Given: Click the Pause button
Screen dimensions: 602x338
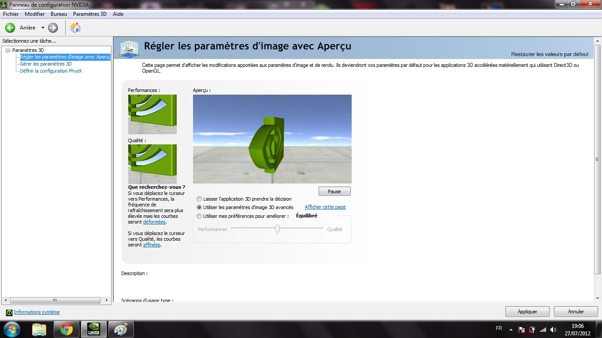Looking at the screenshot, I should (x=334, y=191).
